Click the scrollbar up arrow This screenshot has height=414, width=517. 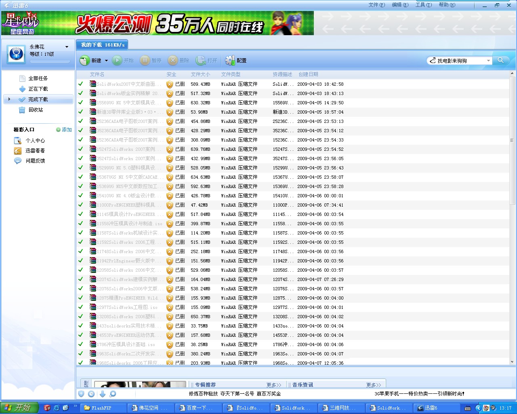(x=512, y=74)
